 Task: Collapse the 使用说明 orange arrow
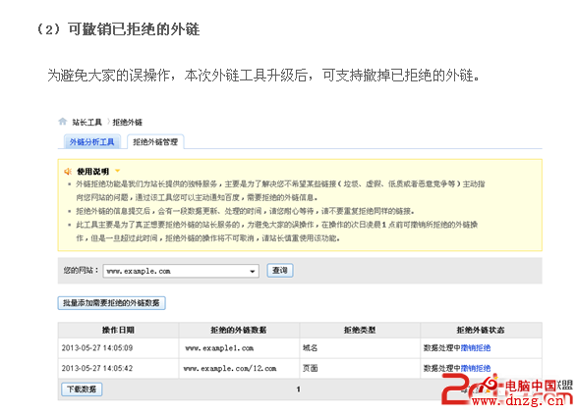pos(118,171)
